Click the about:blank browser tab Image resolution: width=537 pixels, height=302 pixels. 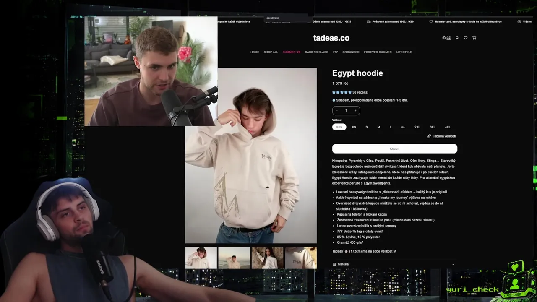pos(273,18)
